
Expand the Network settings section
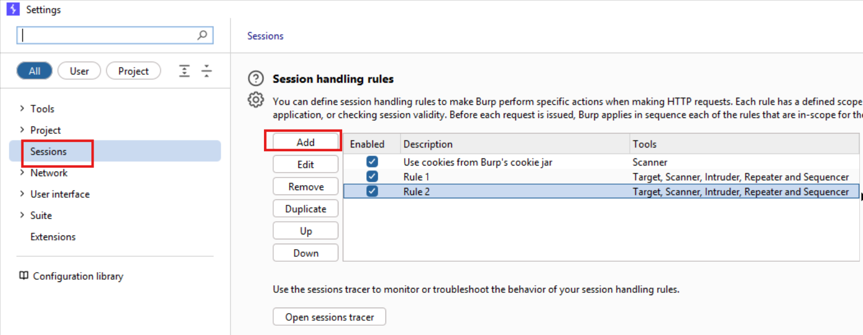pyautogui.click(x=22, y=173)
